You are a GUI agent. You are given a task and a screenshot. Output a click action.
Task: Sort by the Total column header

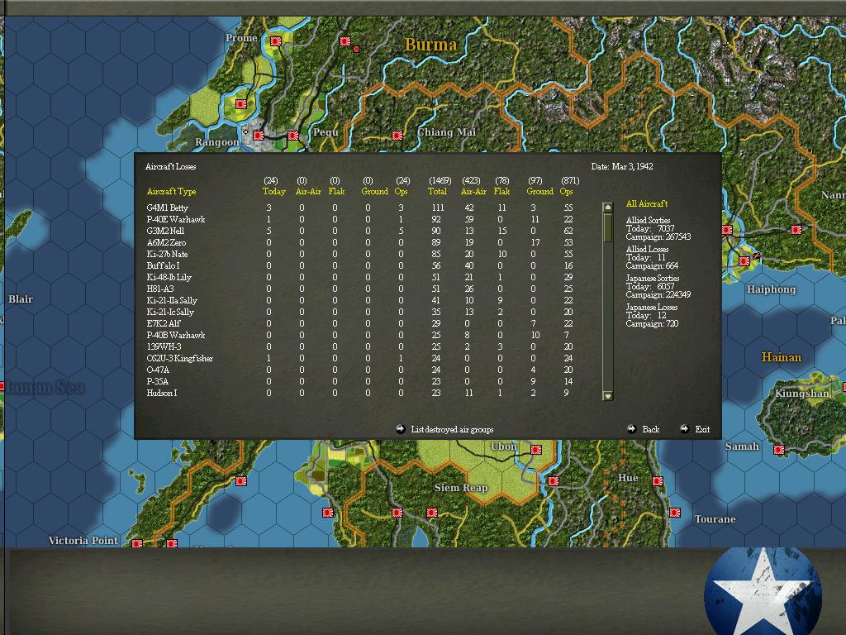point(437,191)
